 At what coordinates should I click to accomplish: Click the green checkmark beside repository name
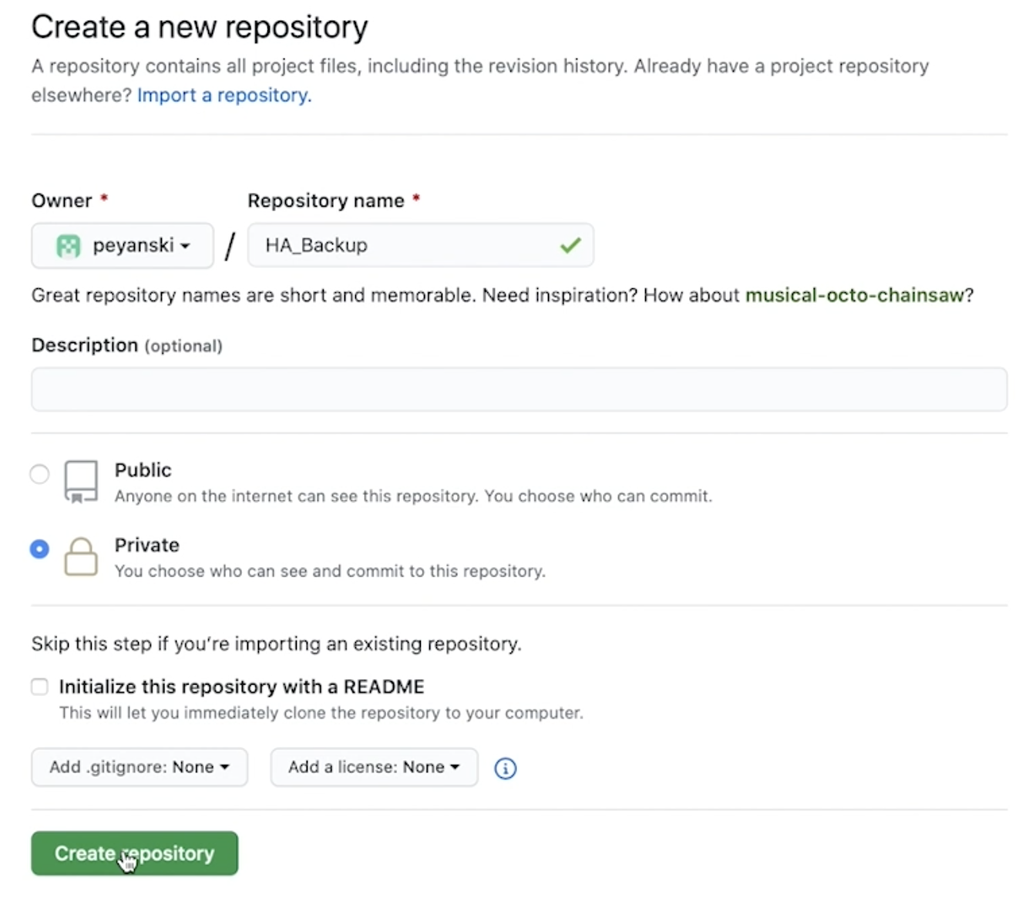(570, 245)
